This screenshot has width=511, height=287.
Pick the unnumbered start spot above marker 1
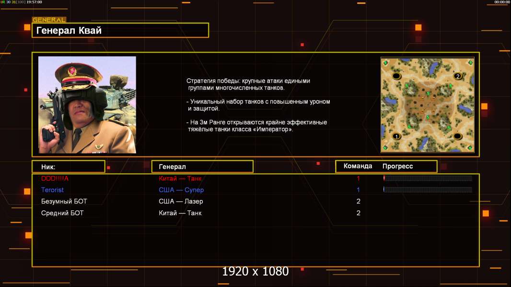pos(396,76)
